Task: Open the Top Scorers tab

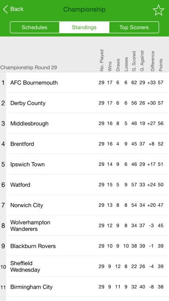Action: (134, 27)
